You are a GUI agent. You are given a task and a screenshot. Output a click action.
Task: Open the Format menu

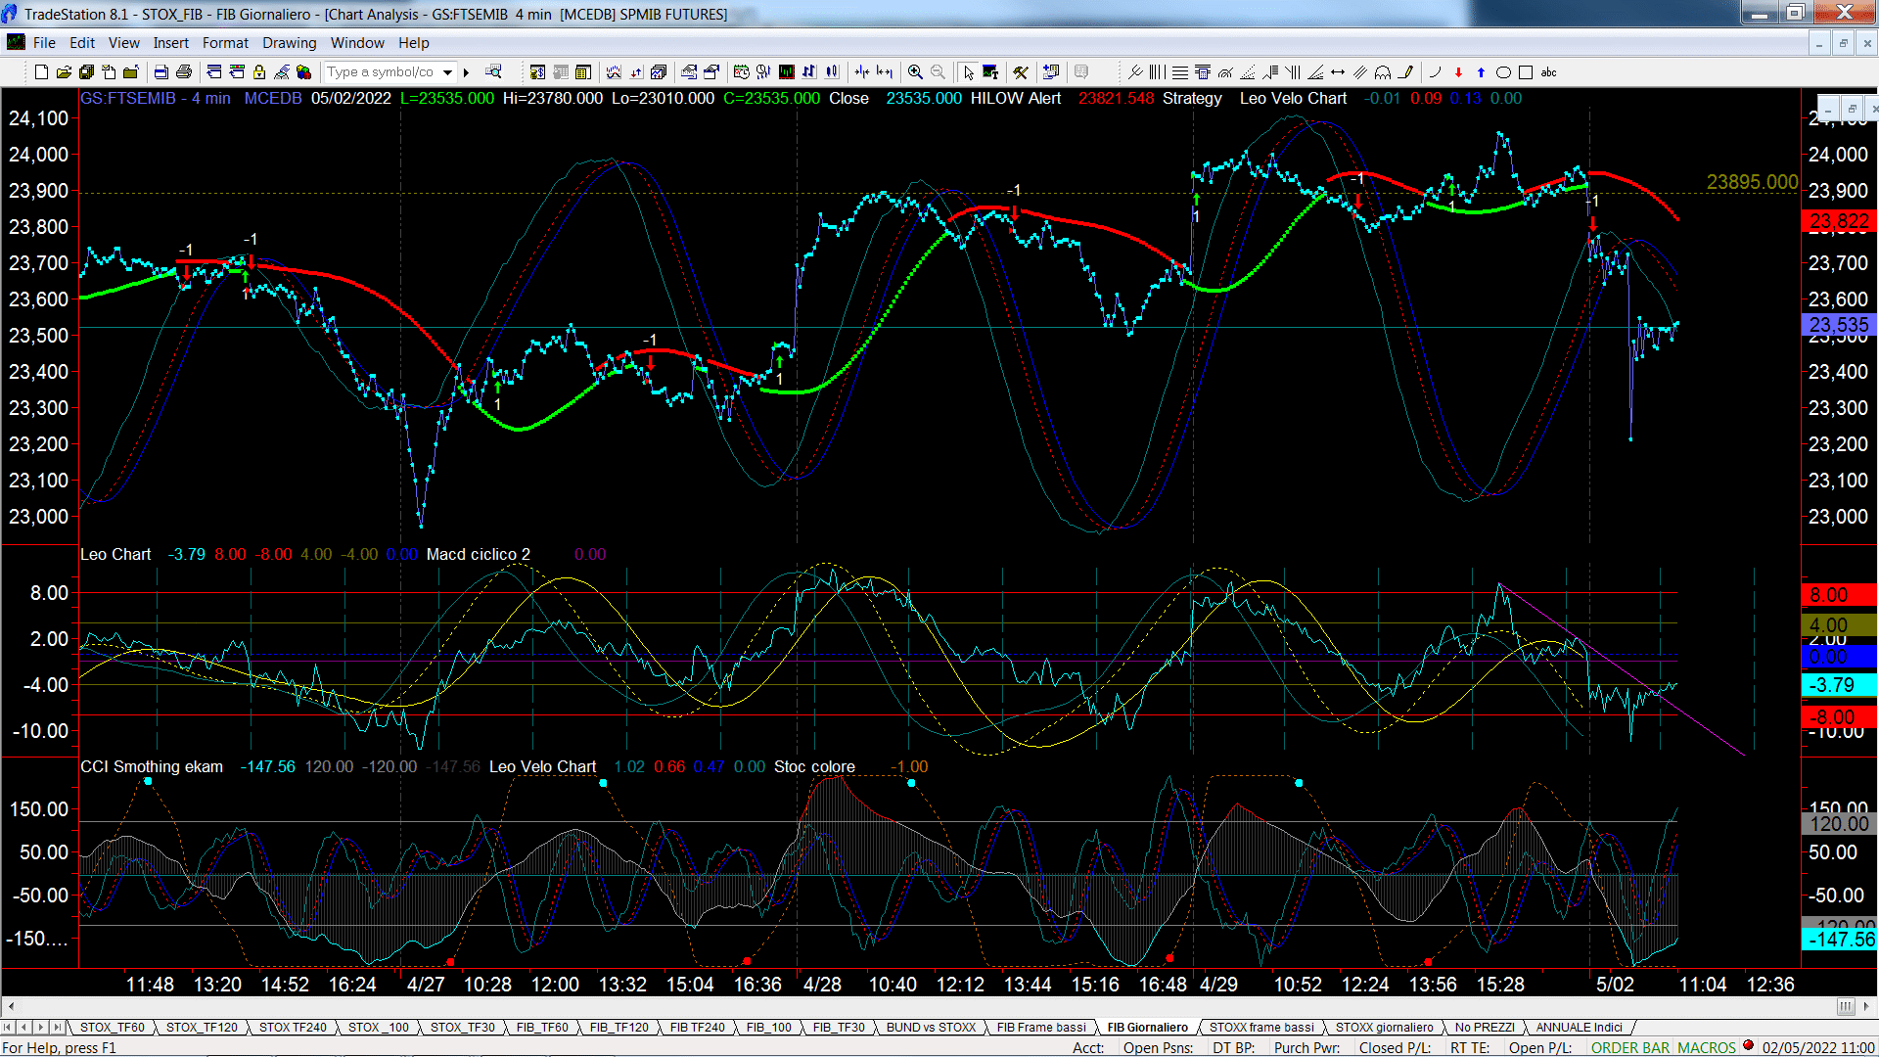pos(225,43)
